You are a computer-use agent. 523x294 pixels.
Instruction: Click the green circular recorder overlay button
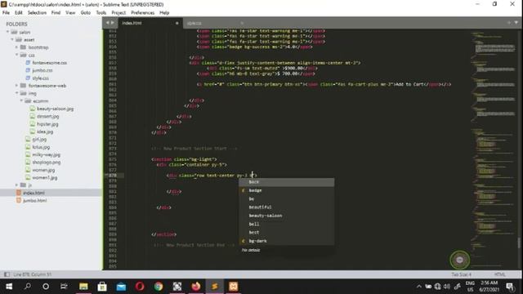(x=459, y=260)
